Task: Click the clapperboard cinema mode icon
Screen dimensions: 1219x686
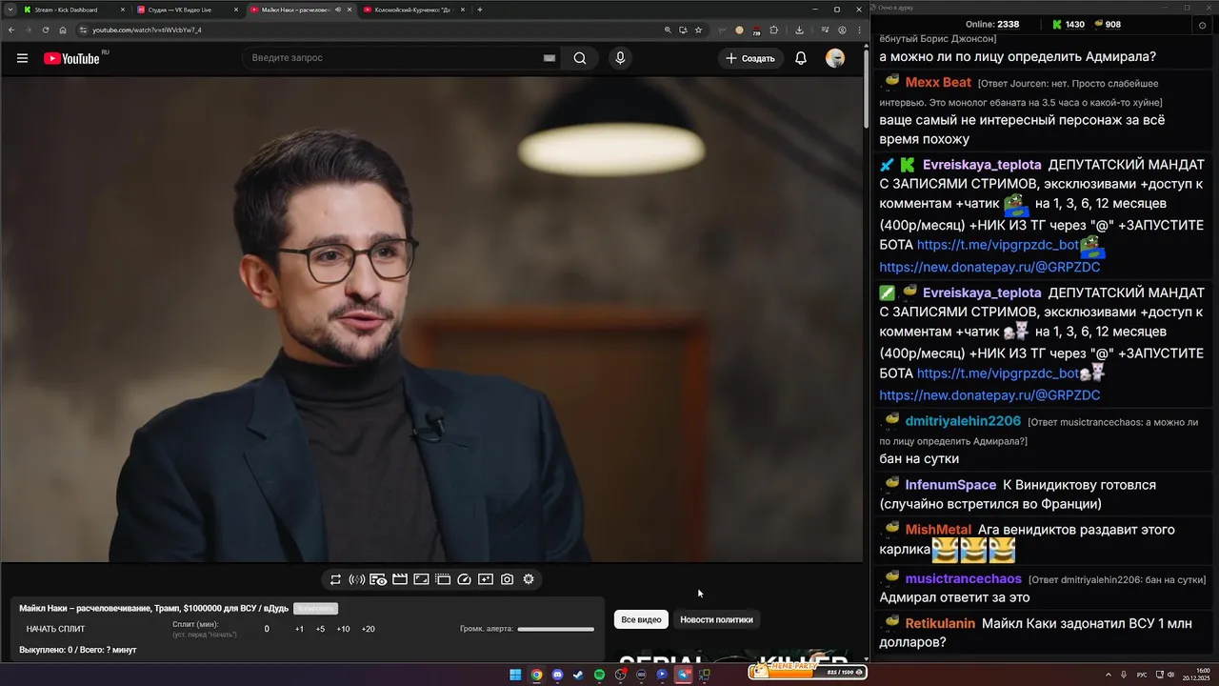Action: [400, 579]
